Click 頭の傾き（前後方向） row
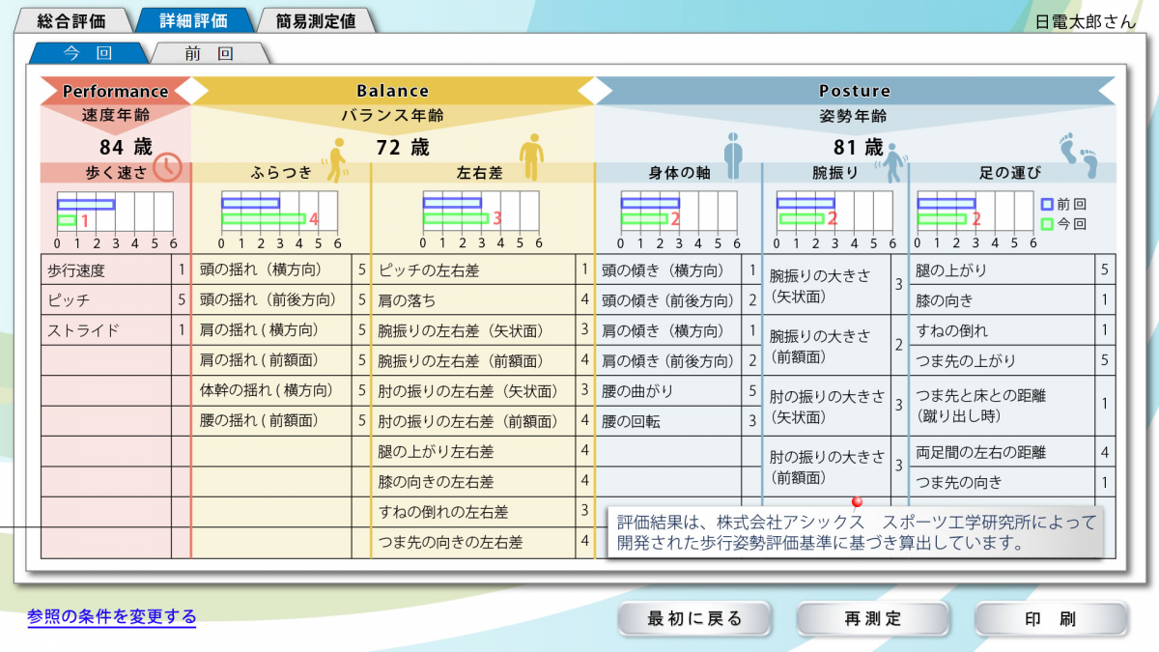 click(678, 300)
